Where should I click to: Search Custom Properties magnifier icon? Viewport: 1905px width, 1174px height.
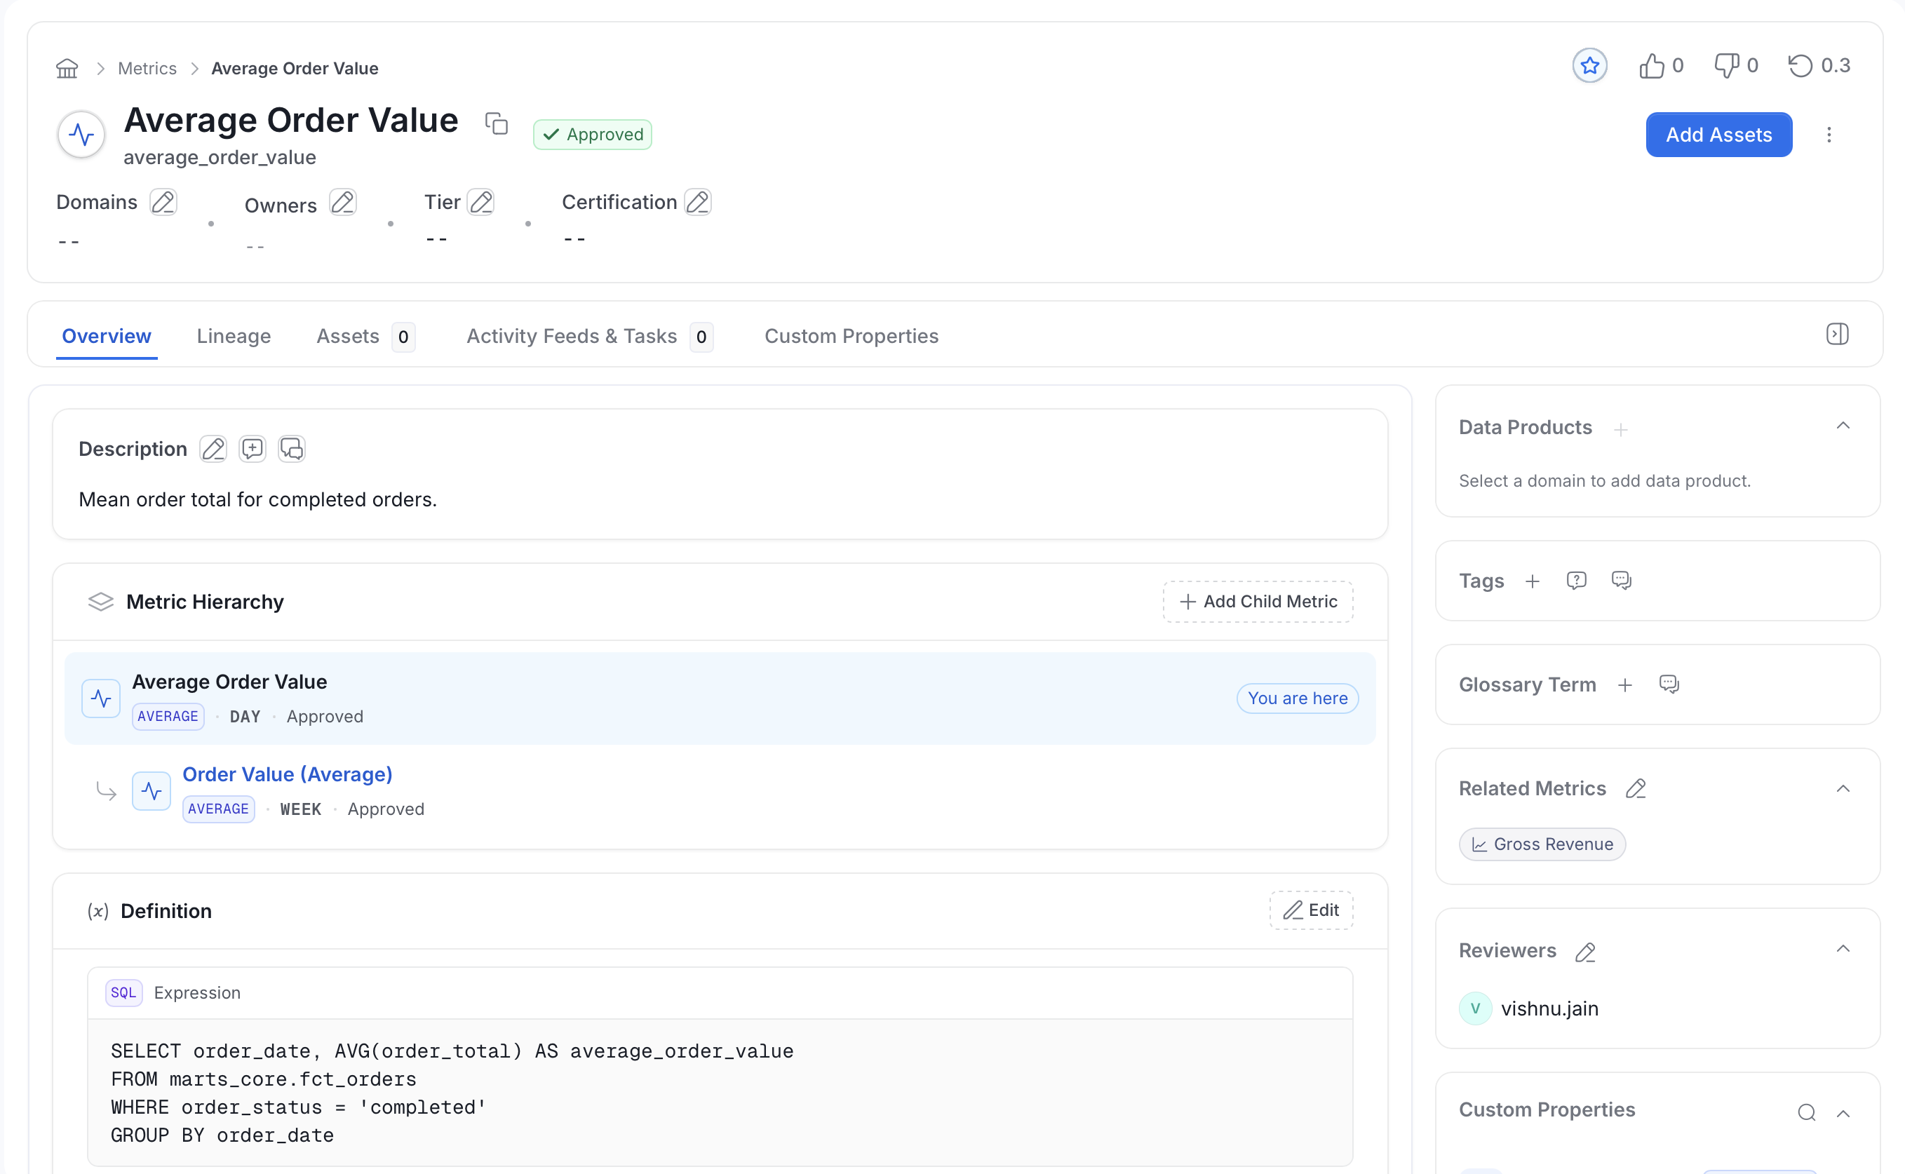[1806, 1113]
